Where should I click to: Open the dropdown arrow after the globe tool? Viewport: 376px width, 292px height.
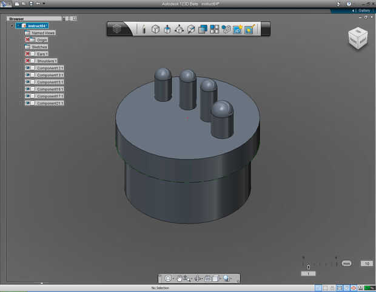coord(231,279)
